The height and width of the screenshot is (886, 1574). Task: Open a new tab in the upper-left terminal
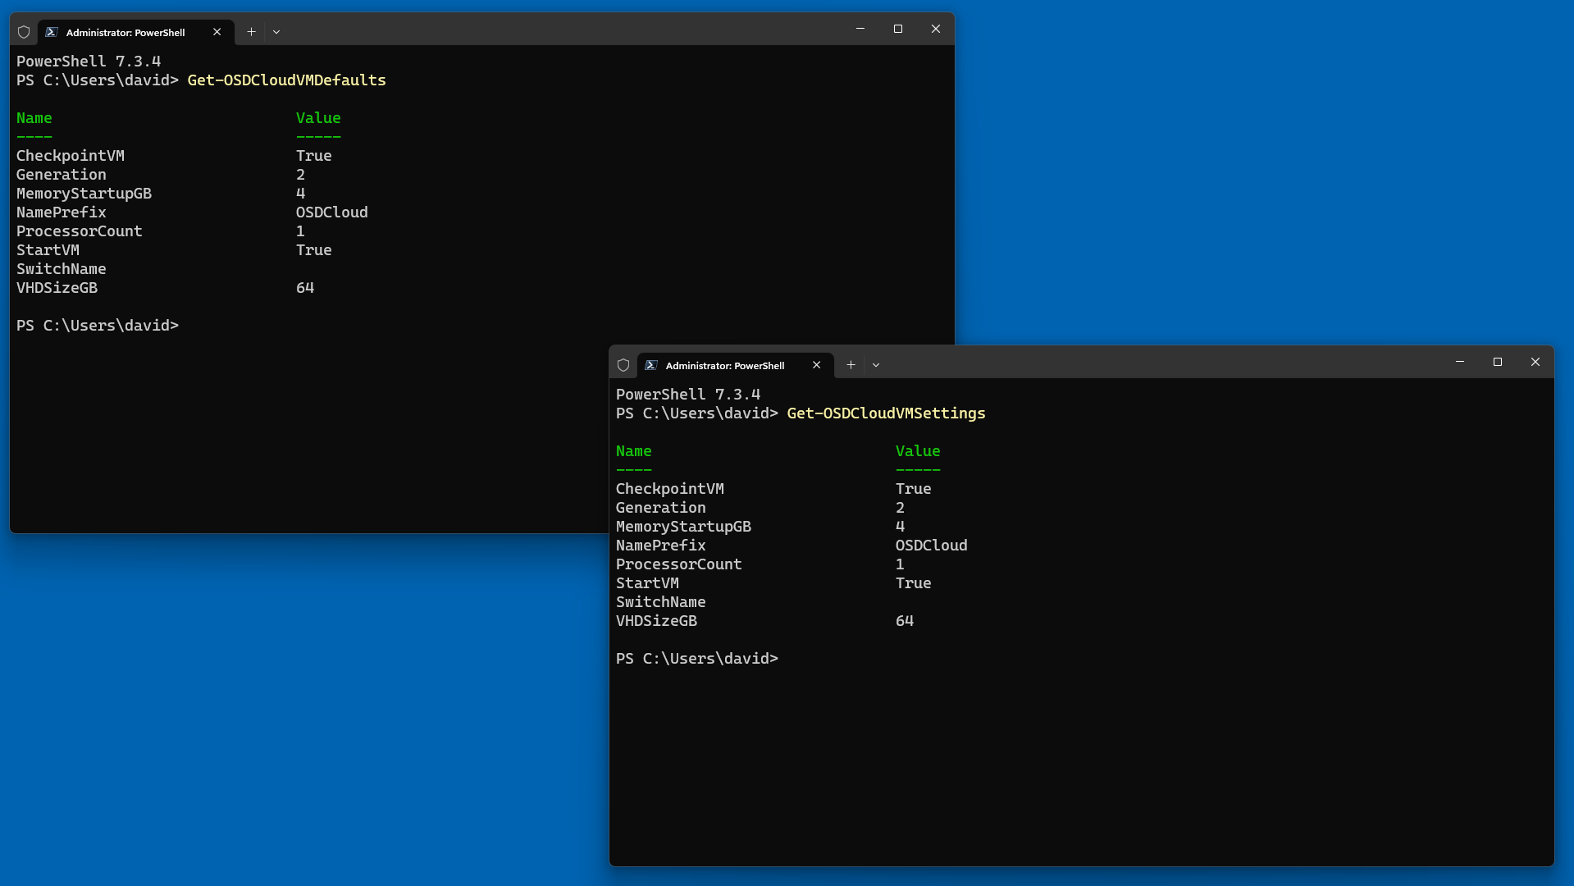(x=251, y=32)
